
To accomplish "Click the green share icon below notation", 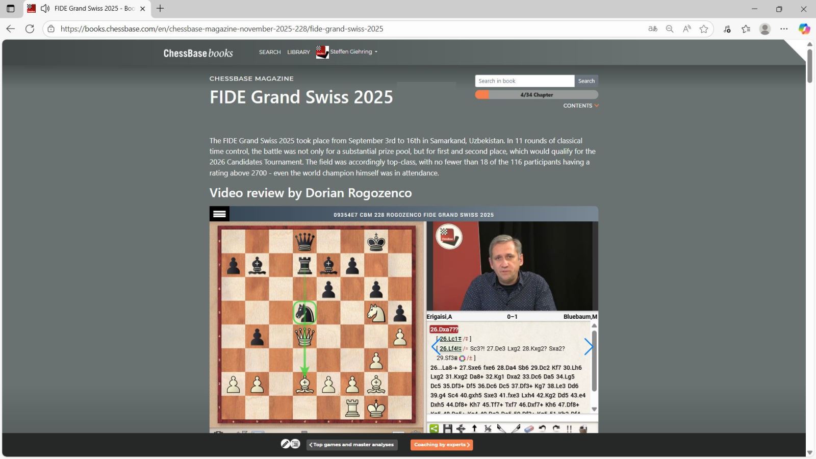I will (x=434, y=428).
